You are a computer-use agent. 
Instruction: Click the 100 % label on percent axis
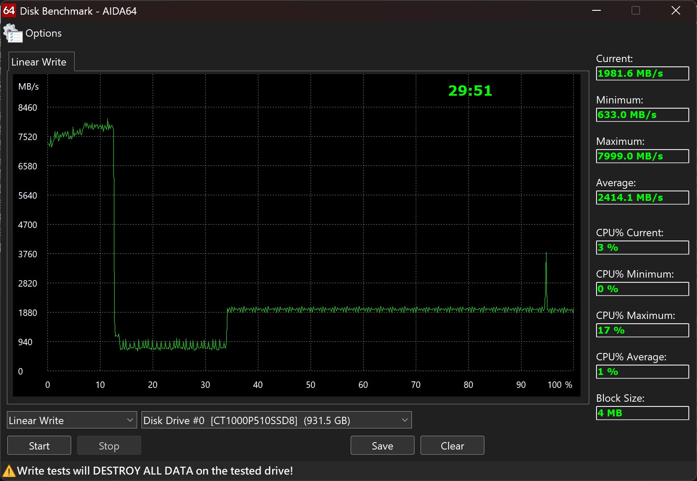tap(560, 385)
